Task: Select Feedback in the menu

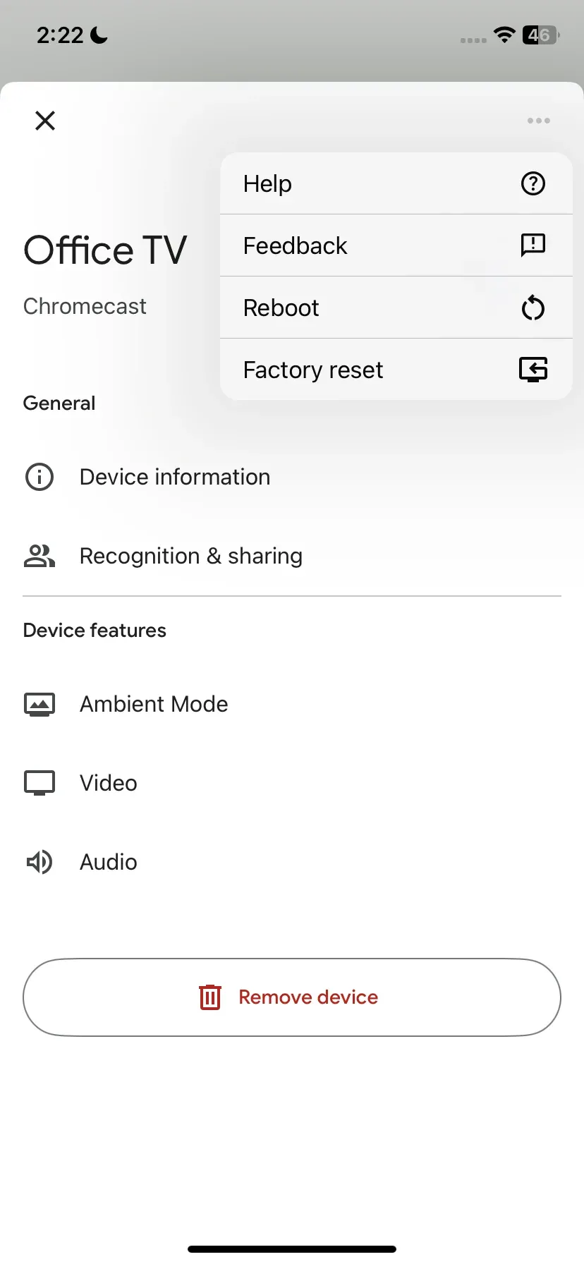Action: pyautogui.click(x=396, y=245)
